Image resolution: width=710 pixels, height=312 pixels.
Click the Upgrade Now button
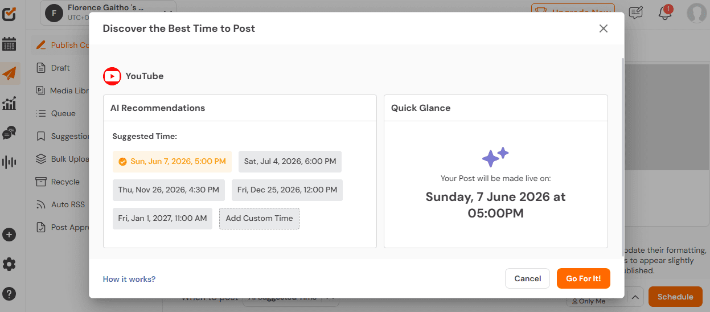pos(572,12)
